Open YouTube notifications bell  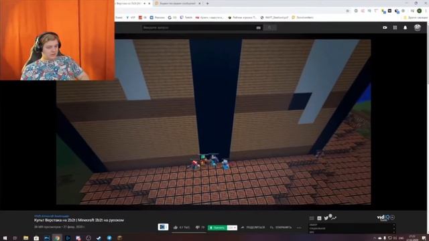click(405, 27)
